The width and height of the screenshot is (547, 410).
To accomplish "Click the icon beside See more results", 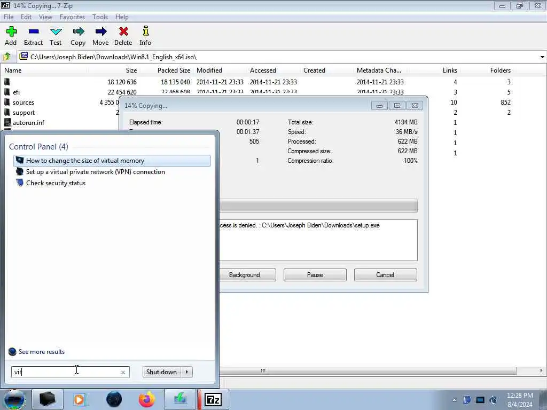I will tap(12, 351).
